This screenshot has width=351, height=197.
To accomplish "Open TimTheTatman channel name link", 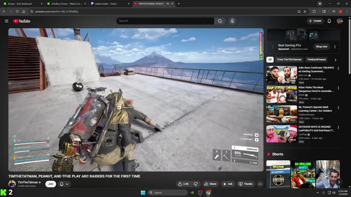I will click(28, 182).
